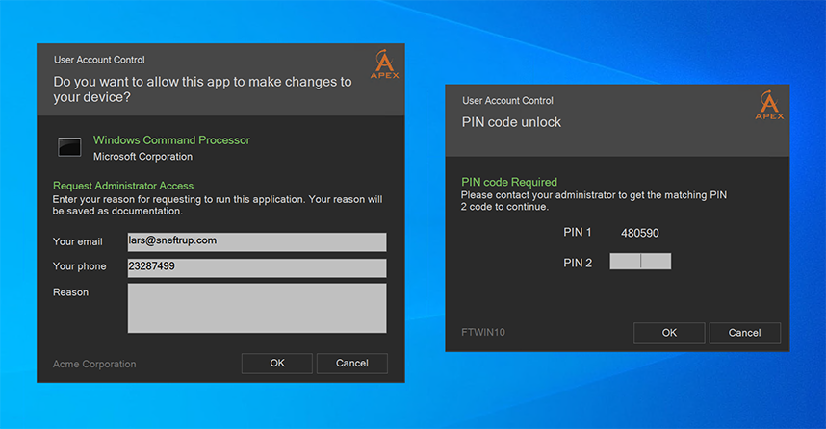Click the PIN 2 label

tap(578, 263)
